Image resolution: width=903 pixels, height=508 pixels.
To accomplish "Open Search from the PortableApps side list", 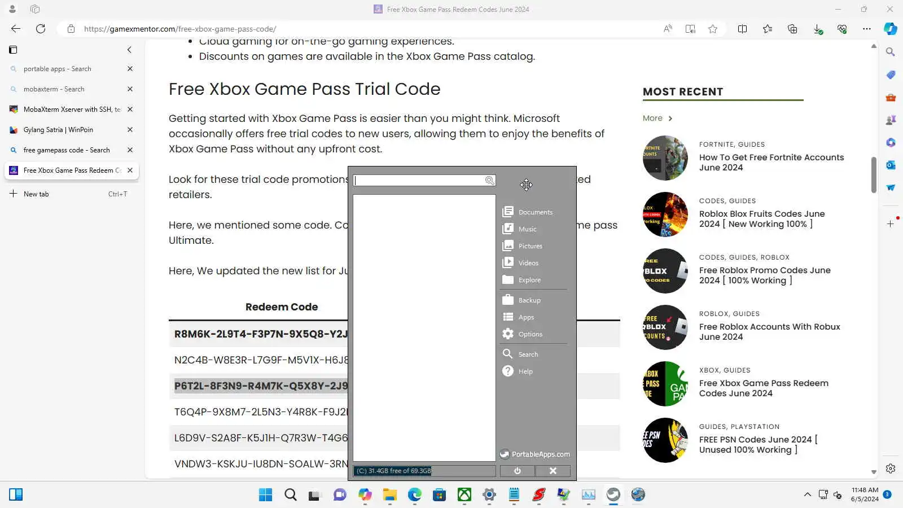I will pyautogui.click(x=520, y=354).
